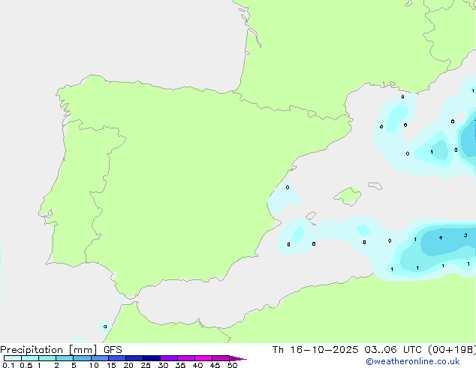Click the date text '16-10-2025'
The width and height of the screenshot is (476, 368).
coord(324,350)
